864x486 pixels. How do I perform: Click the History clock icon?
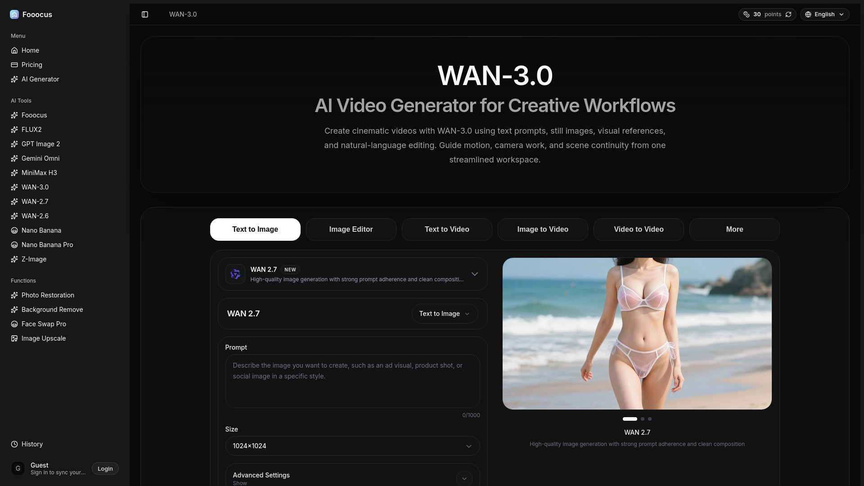click(14, 444)
